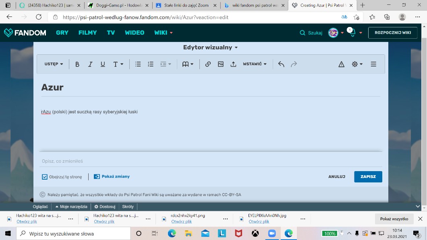Click the ANULUJ cancel button
This screenshot has width=427, height=240.
[x=336, y=177]
